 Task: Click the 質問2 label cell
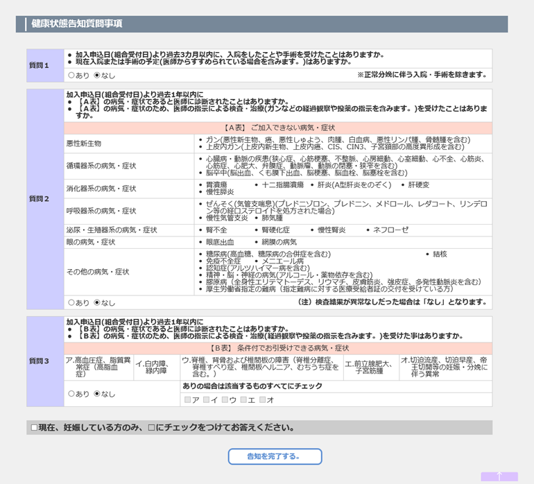[39, 199]
